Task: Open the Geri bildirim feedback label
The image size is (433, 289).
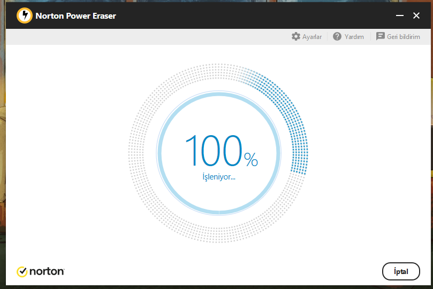Action: (x=403, y=37)
